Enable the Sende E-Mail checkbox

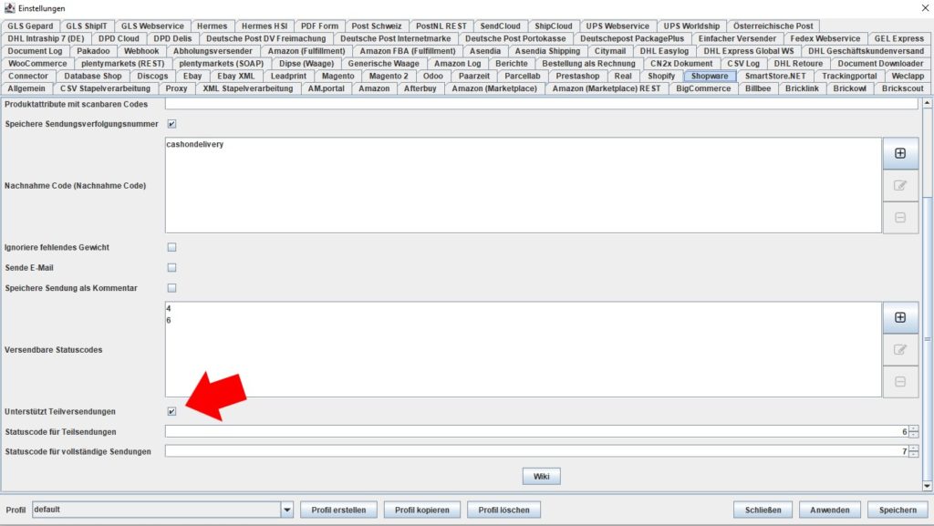coord(171,268)
